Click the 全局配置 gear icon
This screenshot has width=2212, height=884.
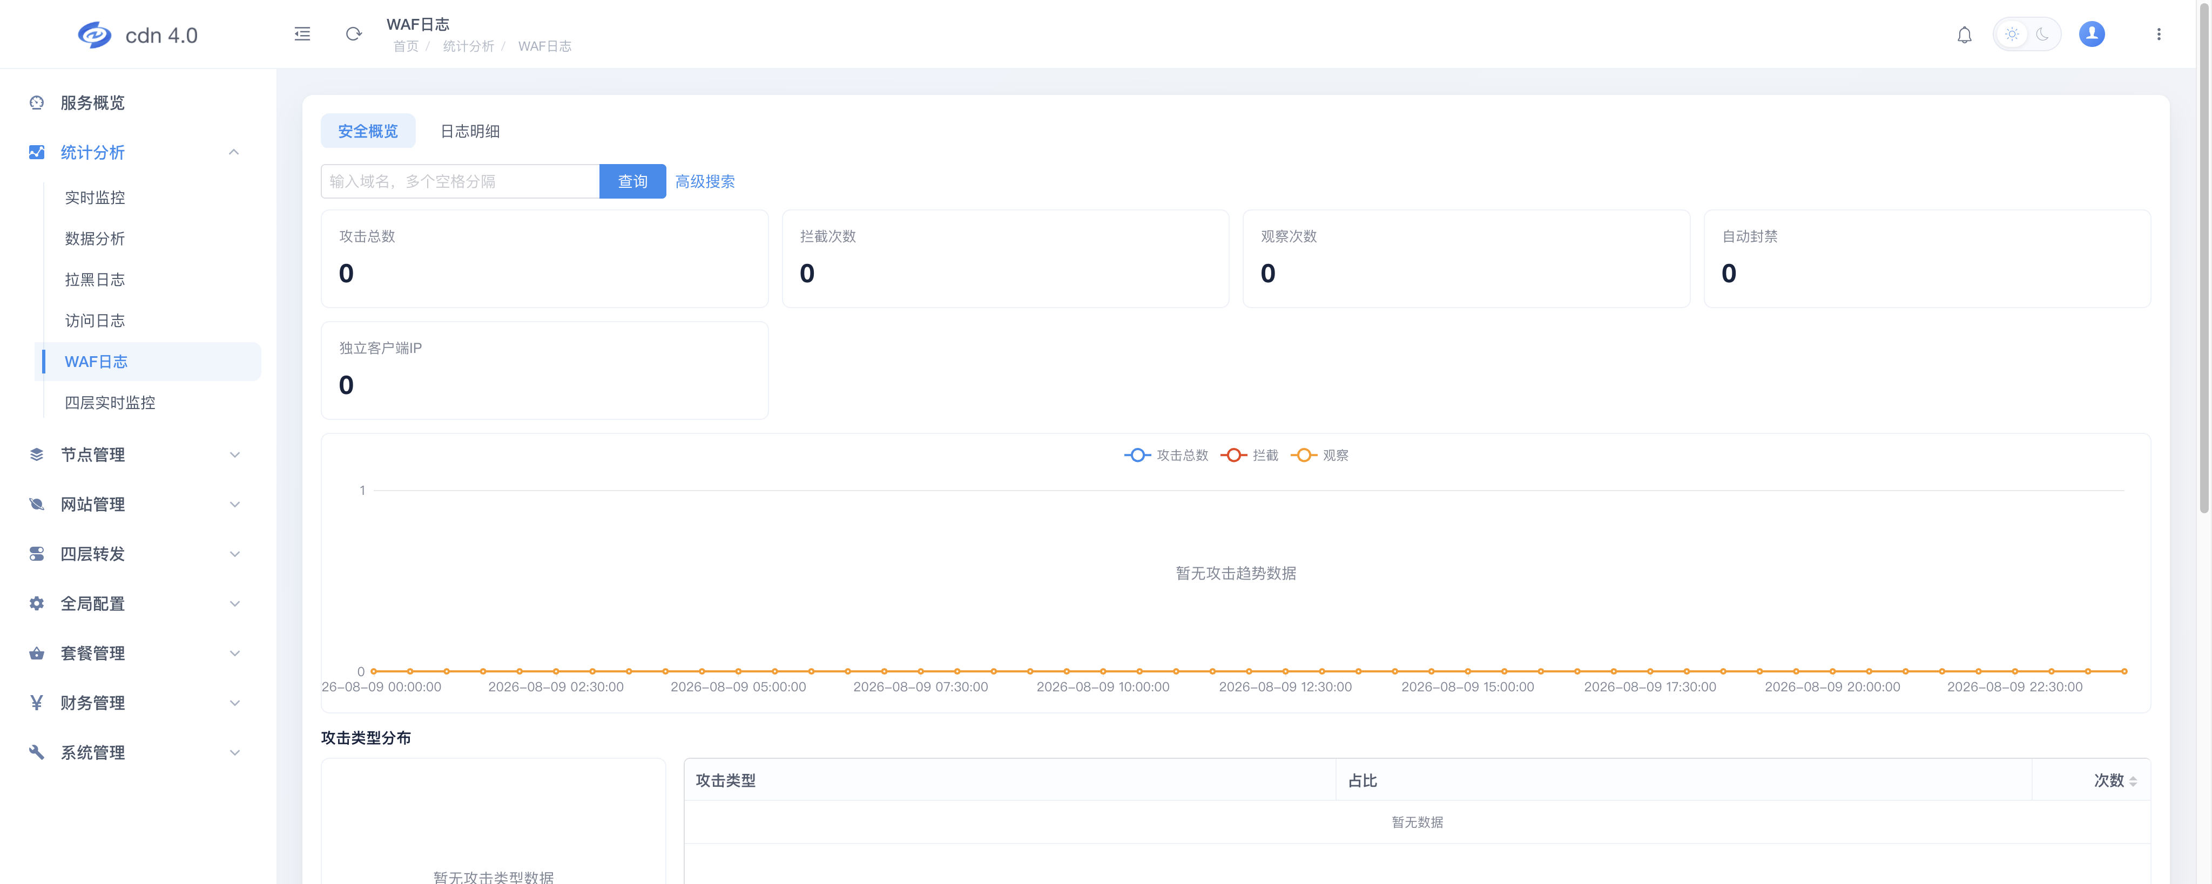(36, 604)
